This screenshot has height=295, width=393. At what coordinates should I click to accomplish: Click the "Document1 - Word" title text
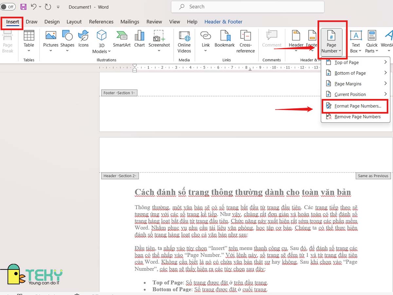click(89, 7)
